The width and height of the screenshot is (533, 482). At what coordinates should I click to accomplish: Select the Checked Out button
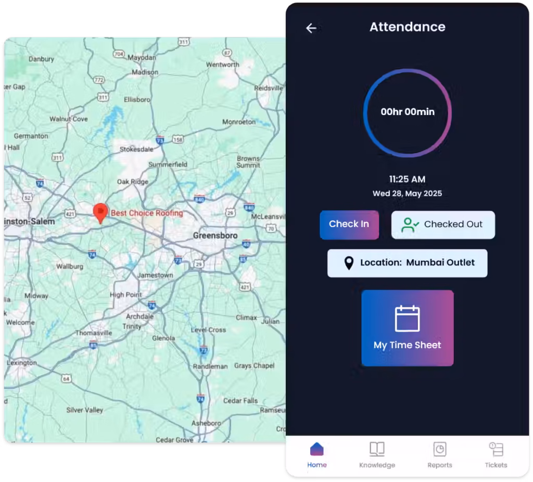pyautogui.click(x=443, y=225)
